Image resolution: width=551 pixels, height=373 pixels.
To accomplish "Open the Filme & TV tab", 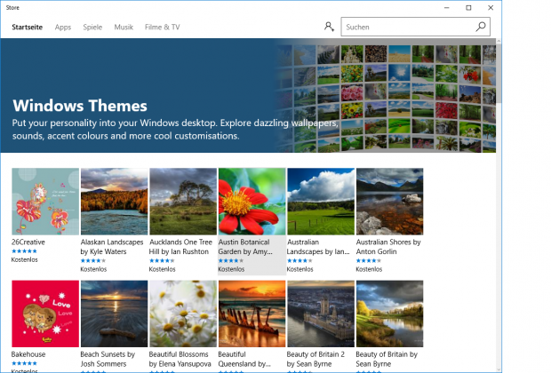I will coord(163,27).
